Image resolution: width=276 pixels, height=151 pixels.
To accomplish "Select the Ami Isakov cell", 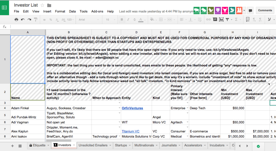I will click(x=28, y=137).
